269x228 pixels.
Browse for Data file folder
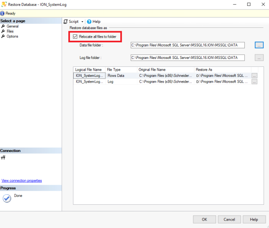click(x=259, y=45)
